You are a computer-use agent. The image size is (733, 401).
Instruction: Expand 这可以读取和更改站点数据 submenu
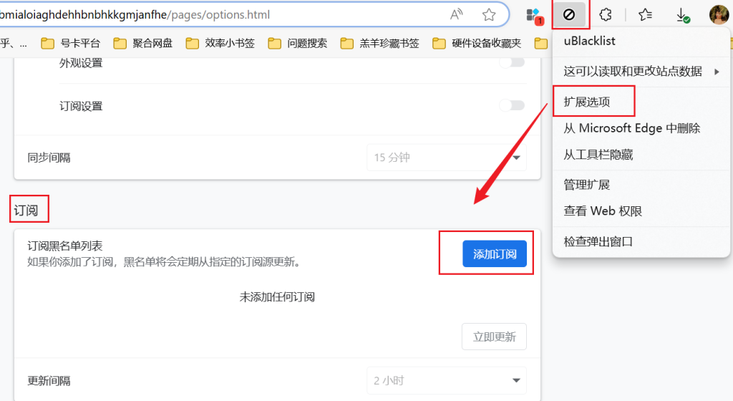641,72
